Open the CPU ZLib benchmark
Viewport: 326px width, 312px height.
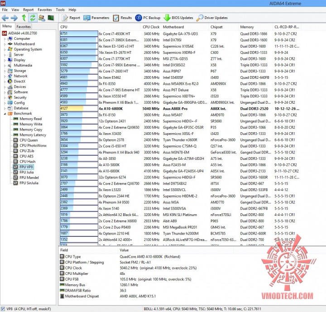click(27, 151)
